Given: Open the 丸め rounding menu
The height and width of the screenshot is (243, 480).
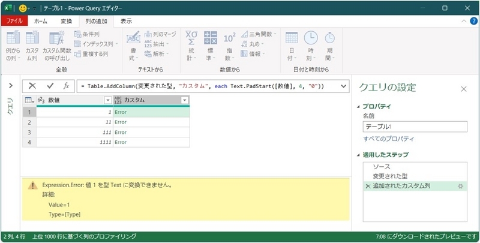Looking at the screenshot, I should click(x=252, y=44).
